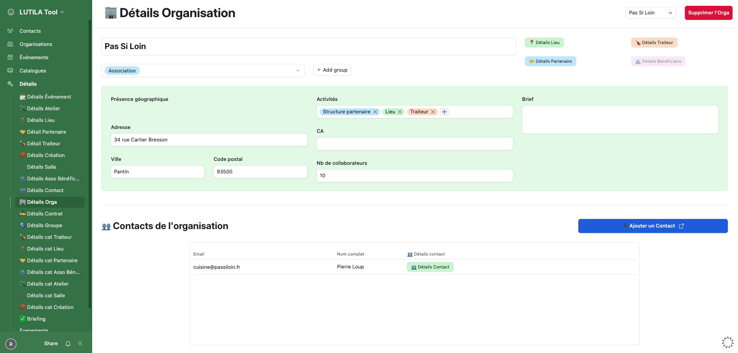Add a new activity with plus icon
The image size is (738, 353).
point(444,112)
